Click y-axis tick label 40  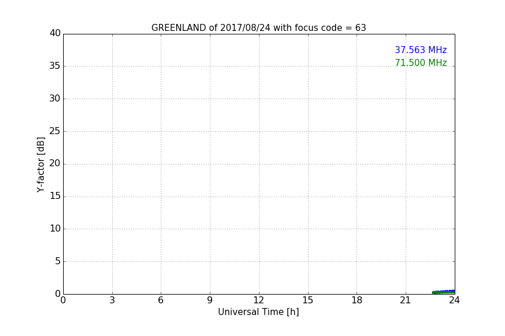point(55,33)
